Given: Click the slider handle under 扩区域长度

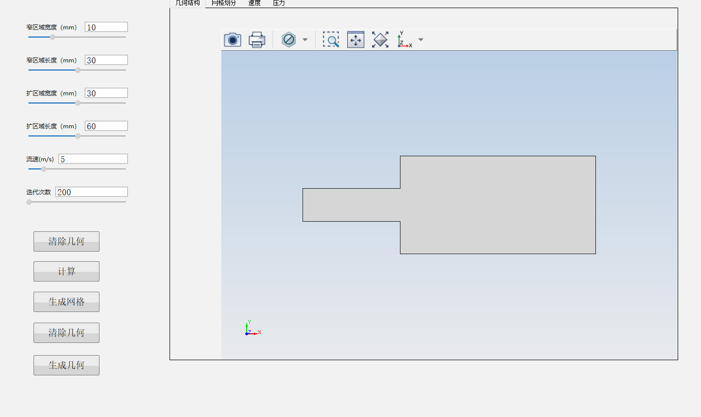Looking at the screenshot, I should click(x=78, y=136).
